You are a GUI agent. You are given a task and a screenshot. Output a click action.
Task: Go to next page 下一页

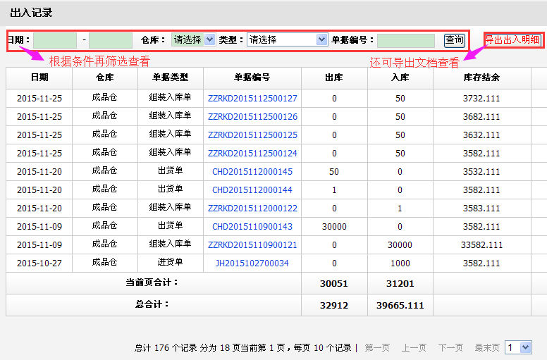click(x=450, y=348)
